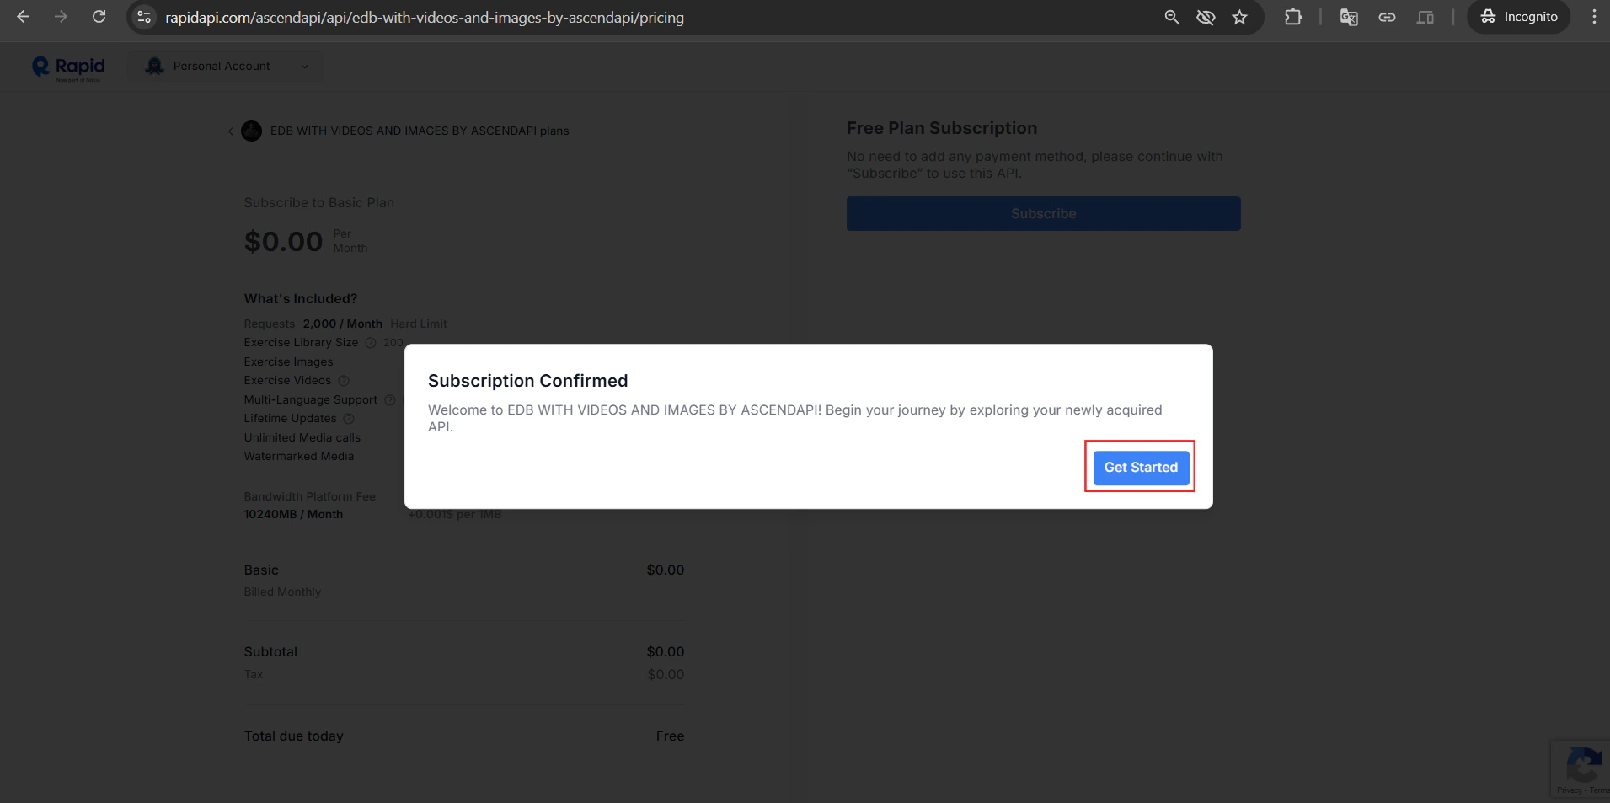Click the Google Translate icon
The width and height of the screenshot is (1610, 803).
(1348, 17)
